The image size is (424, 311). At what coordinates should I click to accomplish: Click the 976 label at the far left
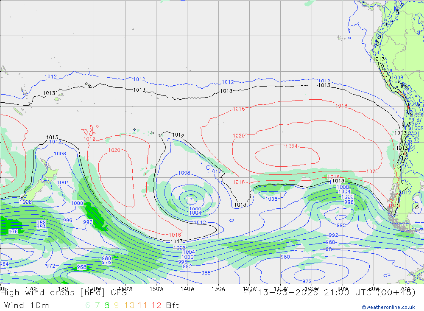(13, 232)
